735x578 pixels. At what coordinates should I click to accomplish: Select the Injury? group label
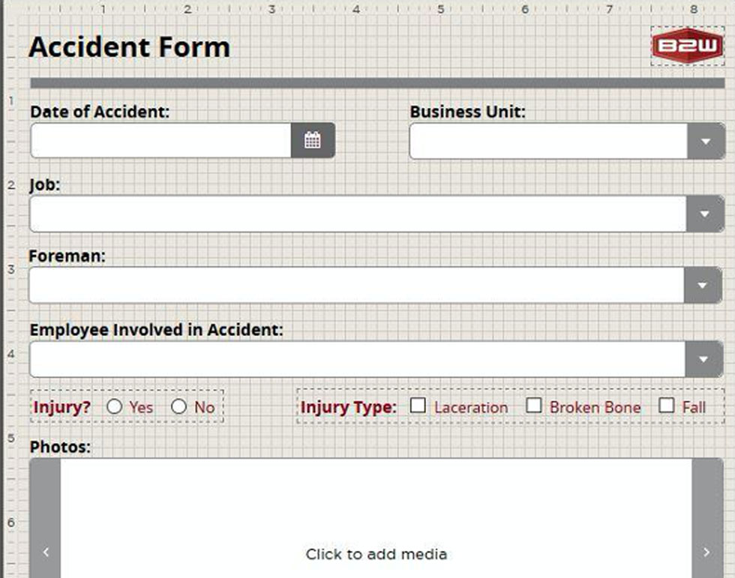pos(61,407)
